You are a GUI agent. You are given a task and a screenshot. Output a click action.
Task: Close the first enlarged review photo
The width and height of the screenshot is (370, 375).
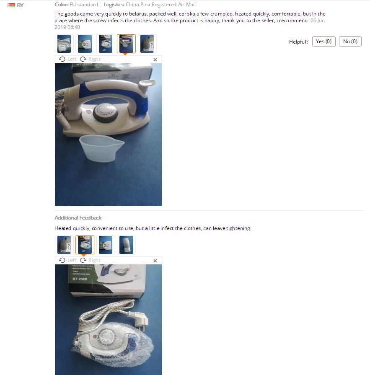tap(155, 59)
